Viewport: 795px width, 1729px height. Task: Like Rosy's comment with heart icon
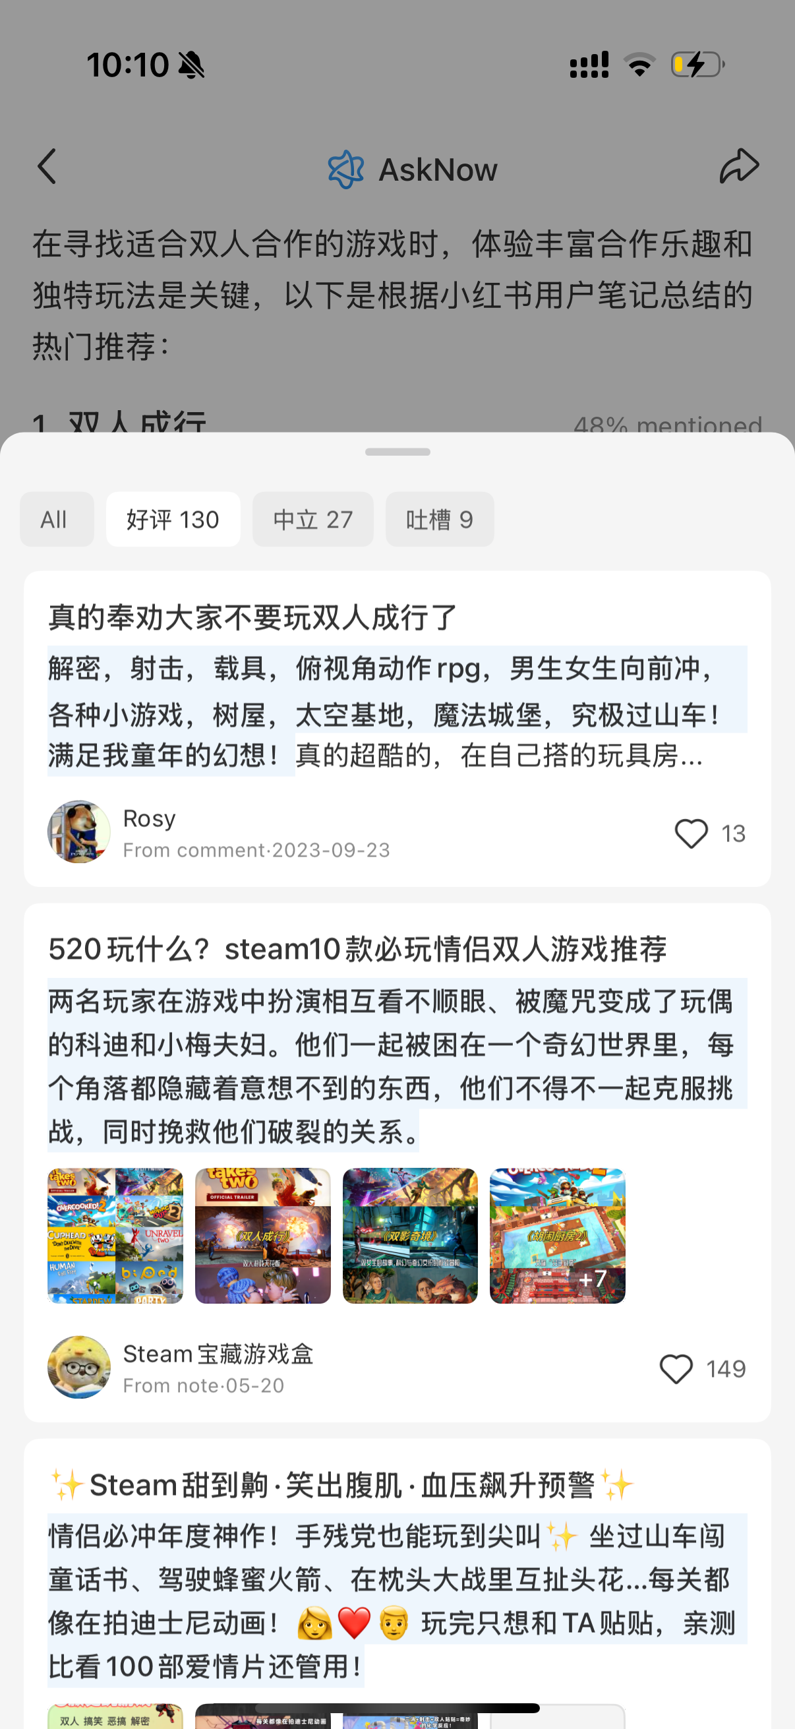pos(691,834)
